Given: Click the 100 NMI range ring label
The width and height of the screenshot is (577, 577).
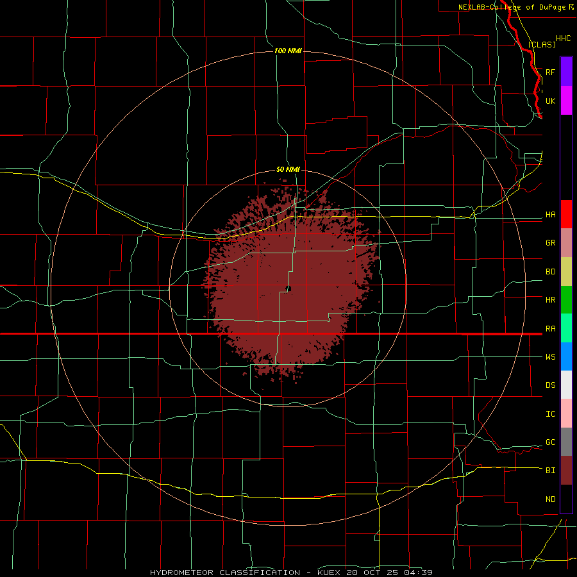Looking at the screenshot, I should pyautogui.click(x=288, y=51).
